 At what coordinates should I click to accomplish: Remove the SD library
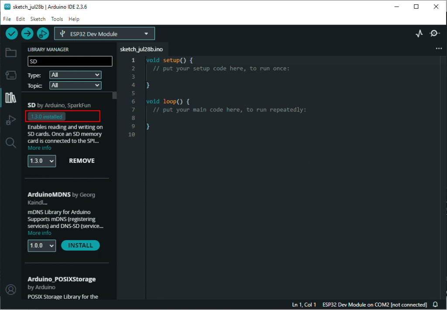coord(82,161)
